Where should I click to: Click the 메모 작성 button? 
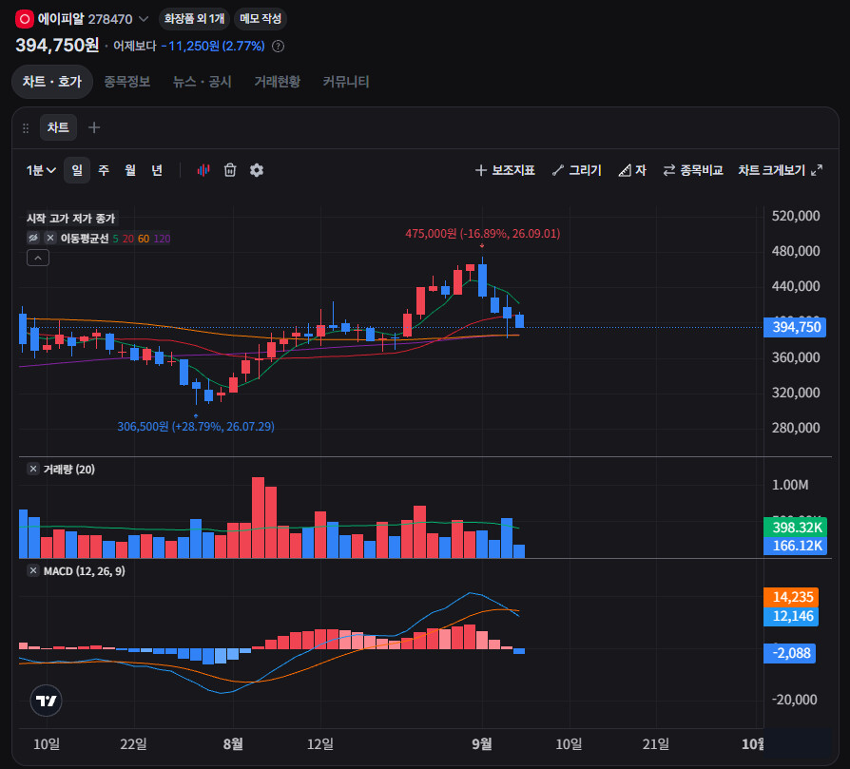261,19
